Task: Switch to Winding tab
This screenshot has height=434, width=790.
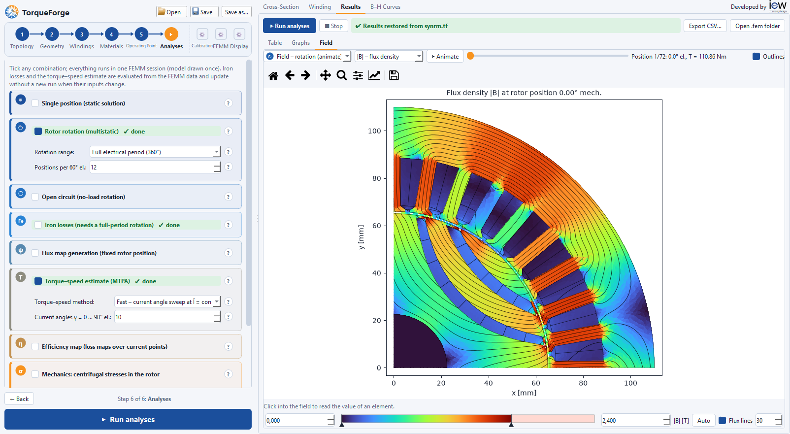Action: 320,7
